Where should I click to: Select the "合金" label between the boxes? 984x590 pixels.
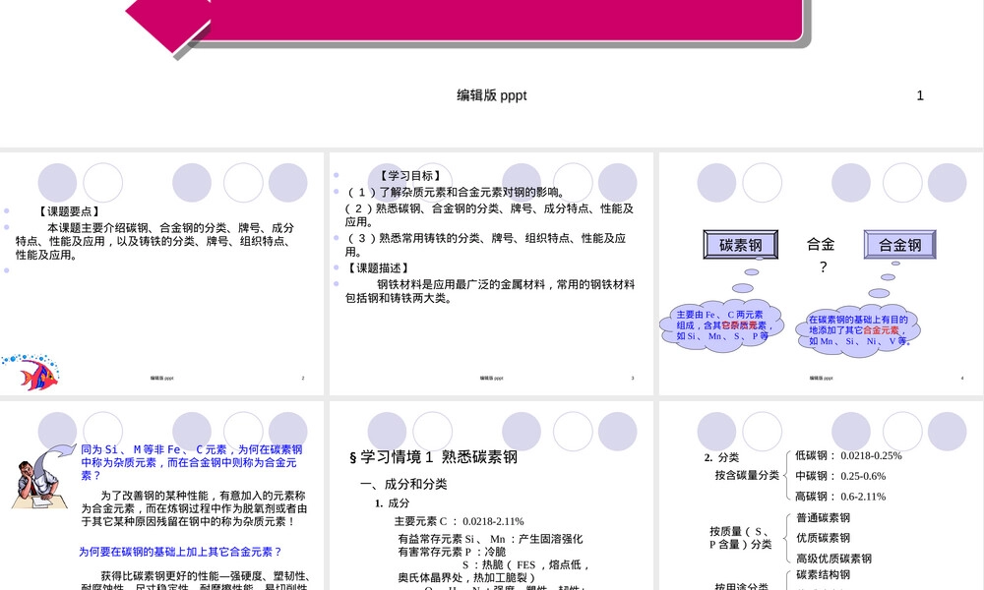point(821,245)
